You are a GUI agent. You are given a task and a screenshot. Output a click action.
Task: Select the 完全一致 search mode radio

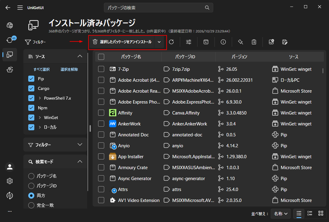(31, 205)
